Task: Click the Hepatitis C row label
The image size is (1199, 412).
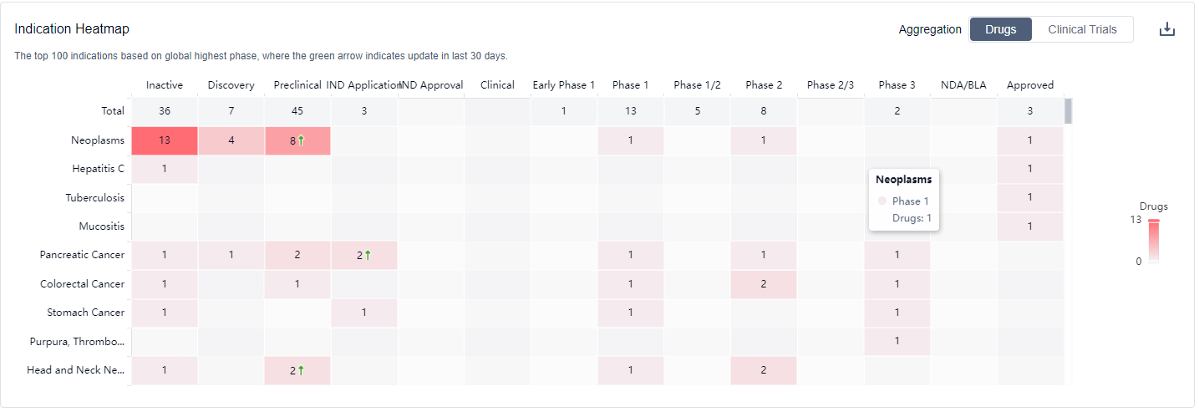Action: coord(98,169)
